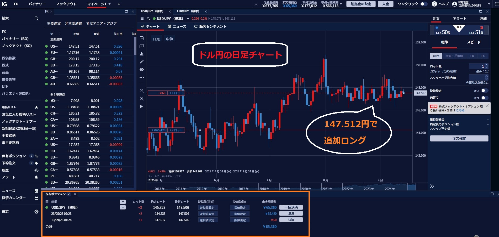Click the 一括決済 close-all button

(x=291, y=207)
